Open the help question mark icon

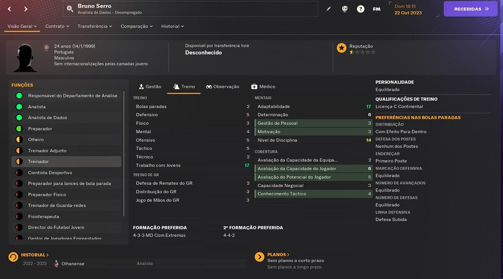coord(360,9)
